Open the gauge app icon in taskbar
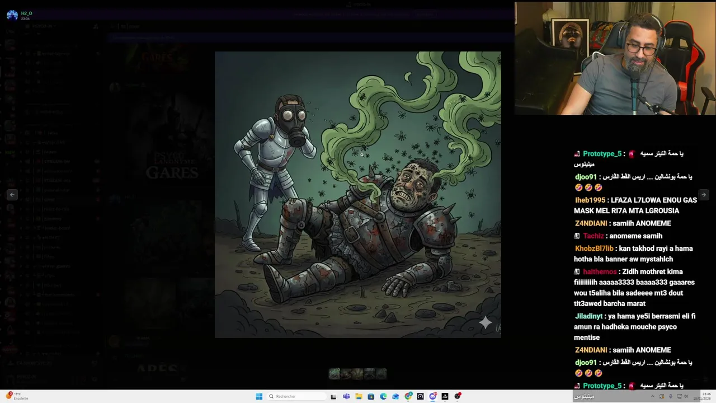Viewport: 716px width, 403px height. point(420,396)
